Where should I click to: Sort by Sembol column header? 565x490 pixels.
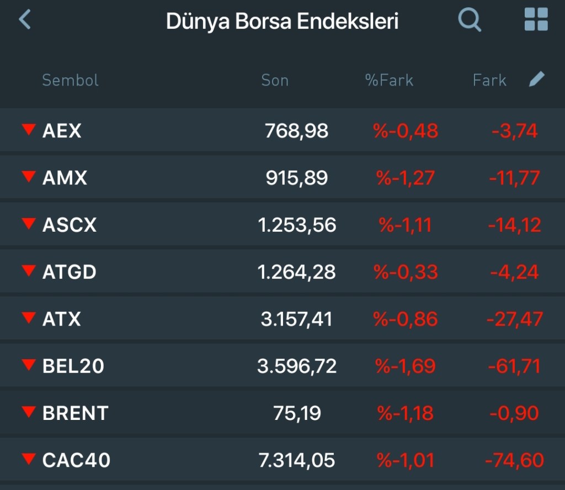click(70, 81)
